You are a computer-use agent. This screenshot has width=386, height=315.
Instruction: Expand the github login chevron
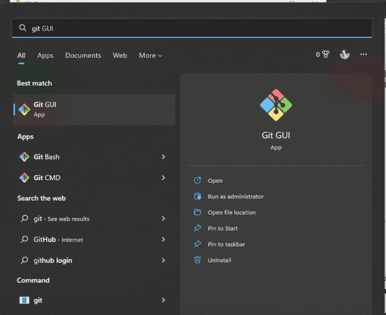[163, 260]
